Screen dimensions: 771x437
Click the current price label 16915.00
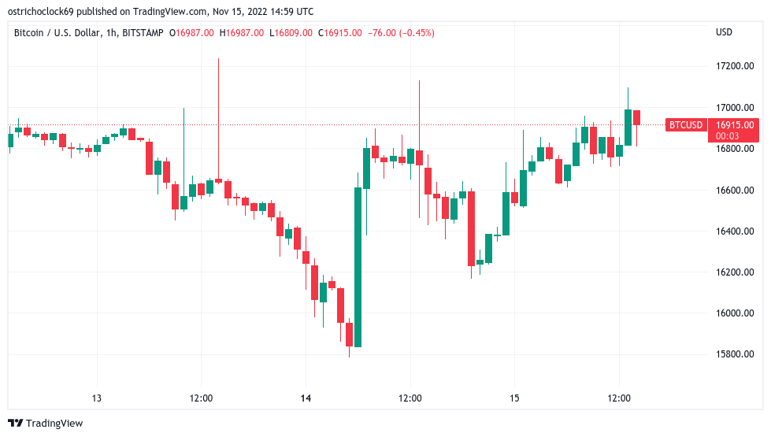735,124
